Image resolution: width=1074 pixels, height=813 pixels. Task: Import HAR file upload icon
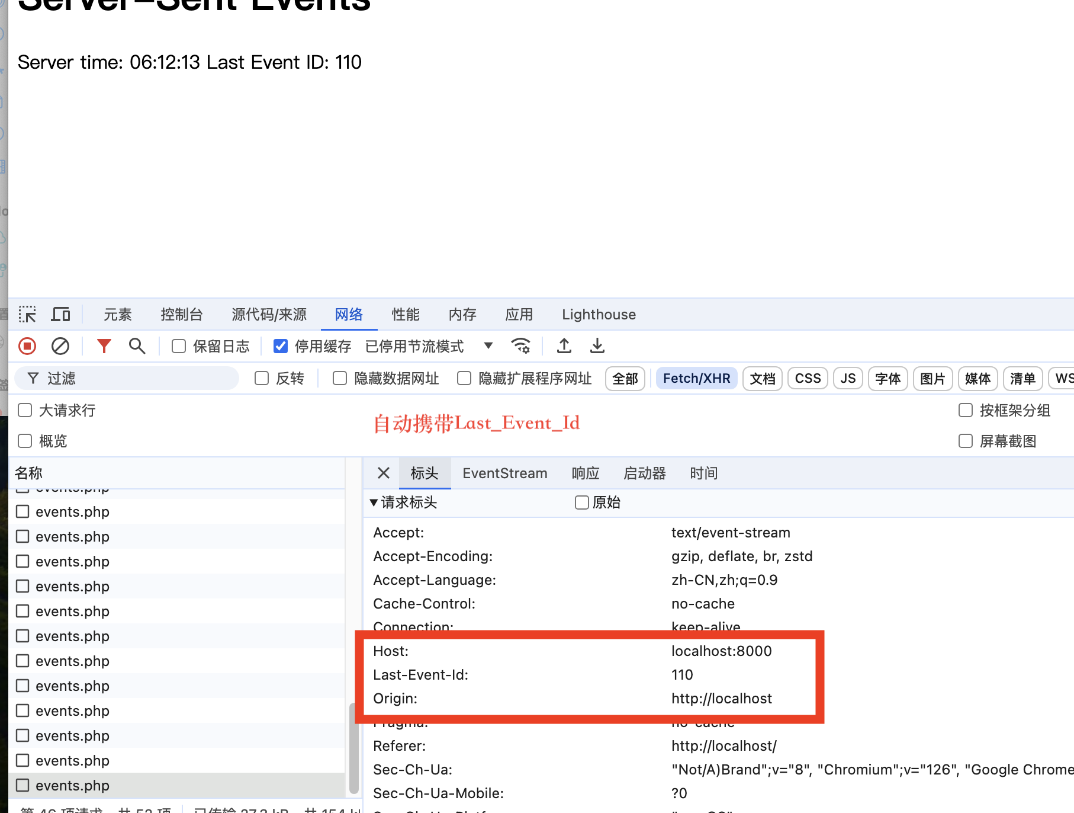point(564,346)
